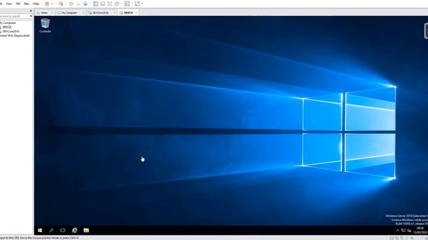Toggle the thumbnail bar view
428x240 pixels.
pos(102,4)
